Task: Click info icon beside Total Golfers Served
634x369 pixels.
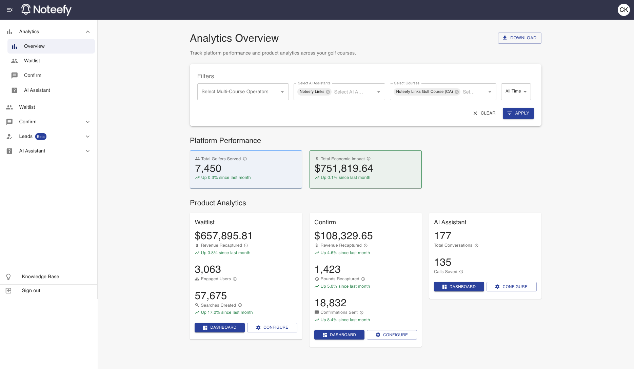Action: pyautogui.click(x=245, y=159)
